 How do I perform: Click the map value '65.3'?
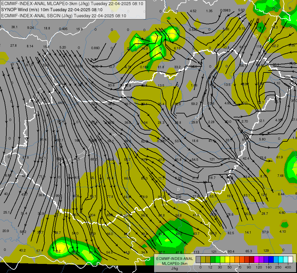[249, 251]
